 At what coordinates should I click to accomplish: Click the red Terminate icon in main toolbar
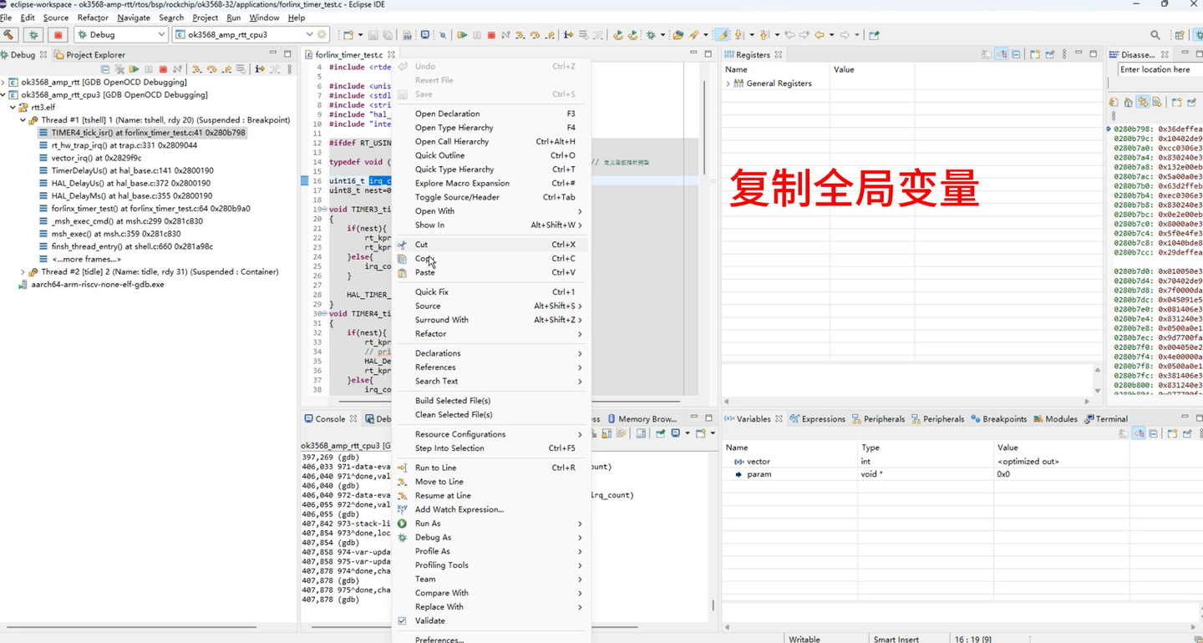pyautogui.click(x=491, y=35)
